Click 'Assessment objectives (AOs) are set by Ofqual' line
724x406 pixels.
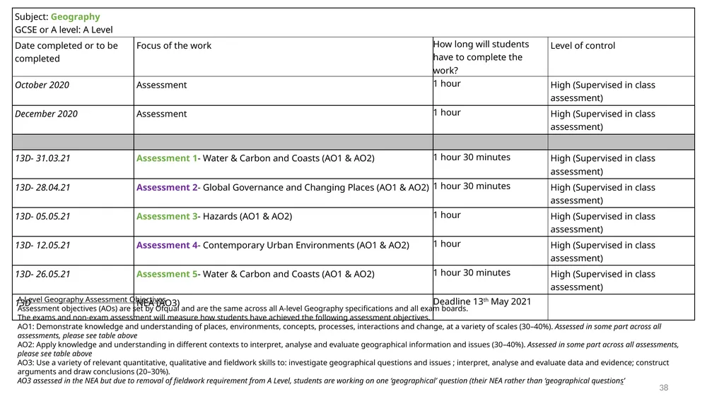click(243, 309)
